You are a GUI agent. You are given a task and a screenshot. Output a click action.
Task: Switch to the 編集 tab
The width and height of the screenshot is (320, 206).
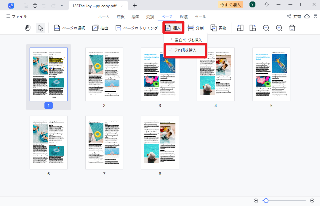point(135,17)
